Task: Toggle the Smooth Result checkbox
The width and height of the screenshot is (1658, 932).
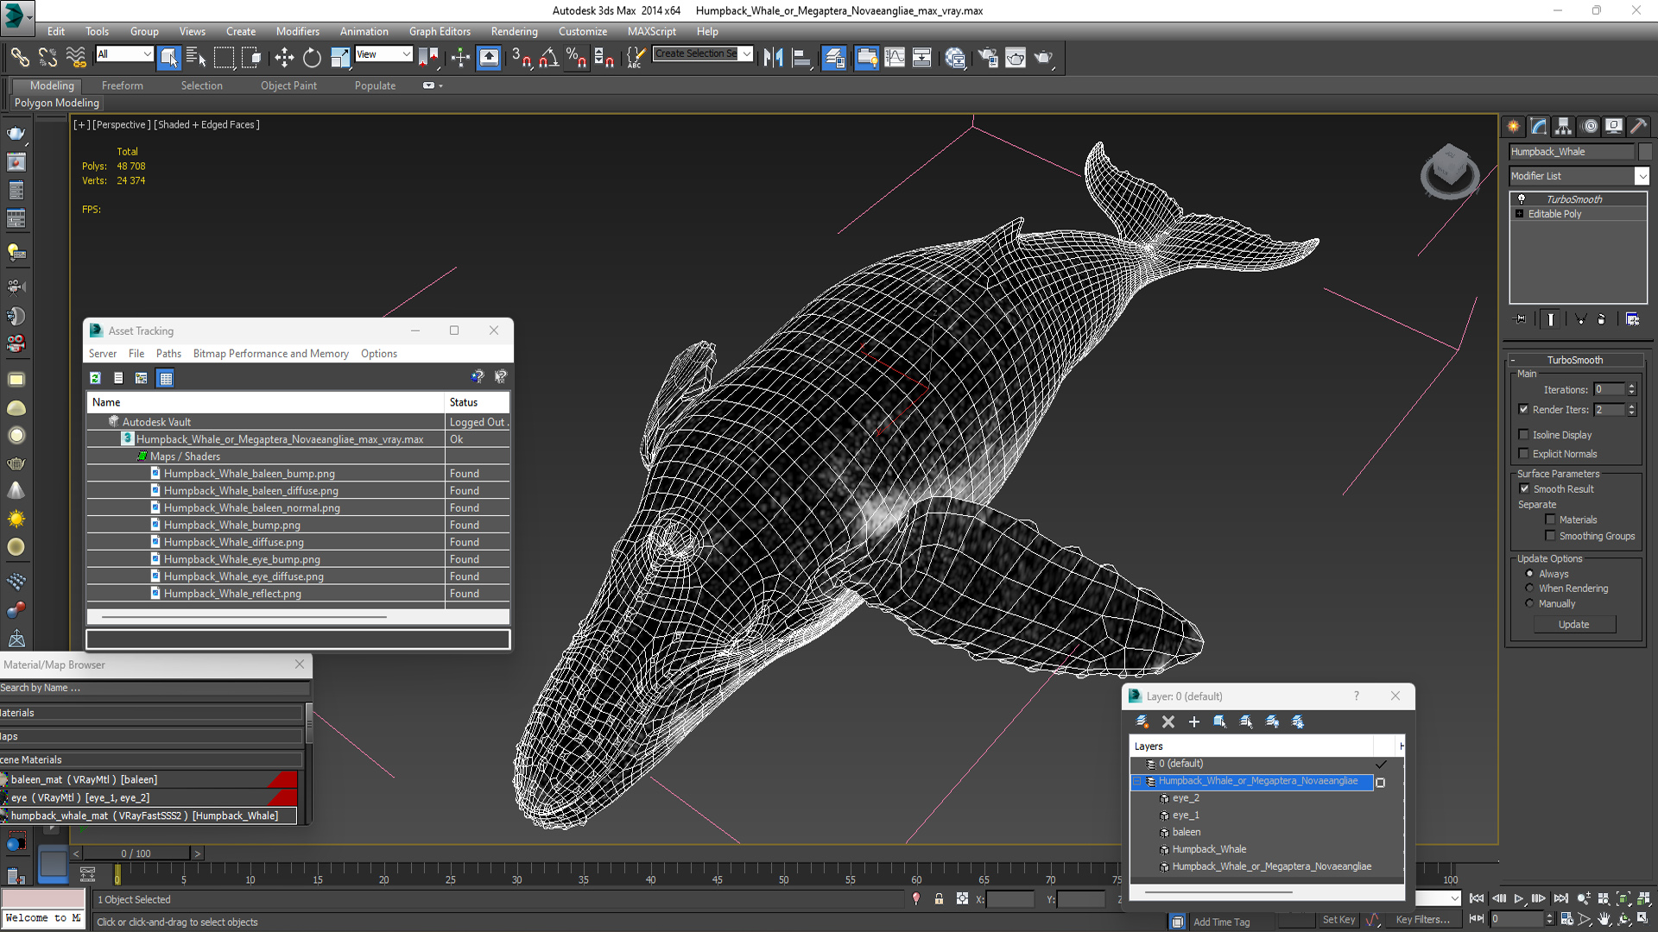Action: click(x=1524, y=489)
